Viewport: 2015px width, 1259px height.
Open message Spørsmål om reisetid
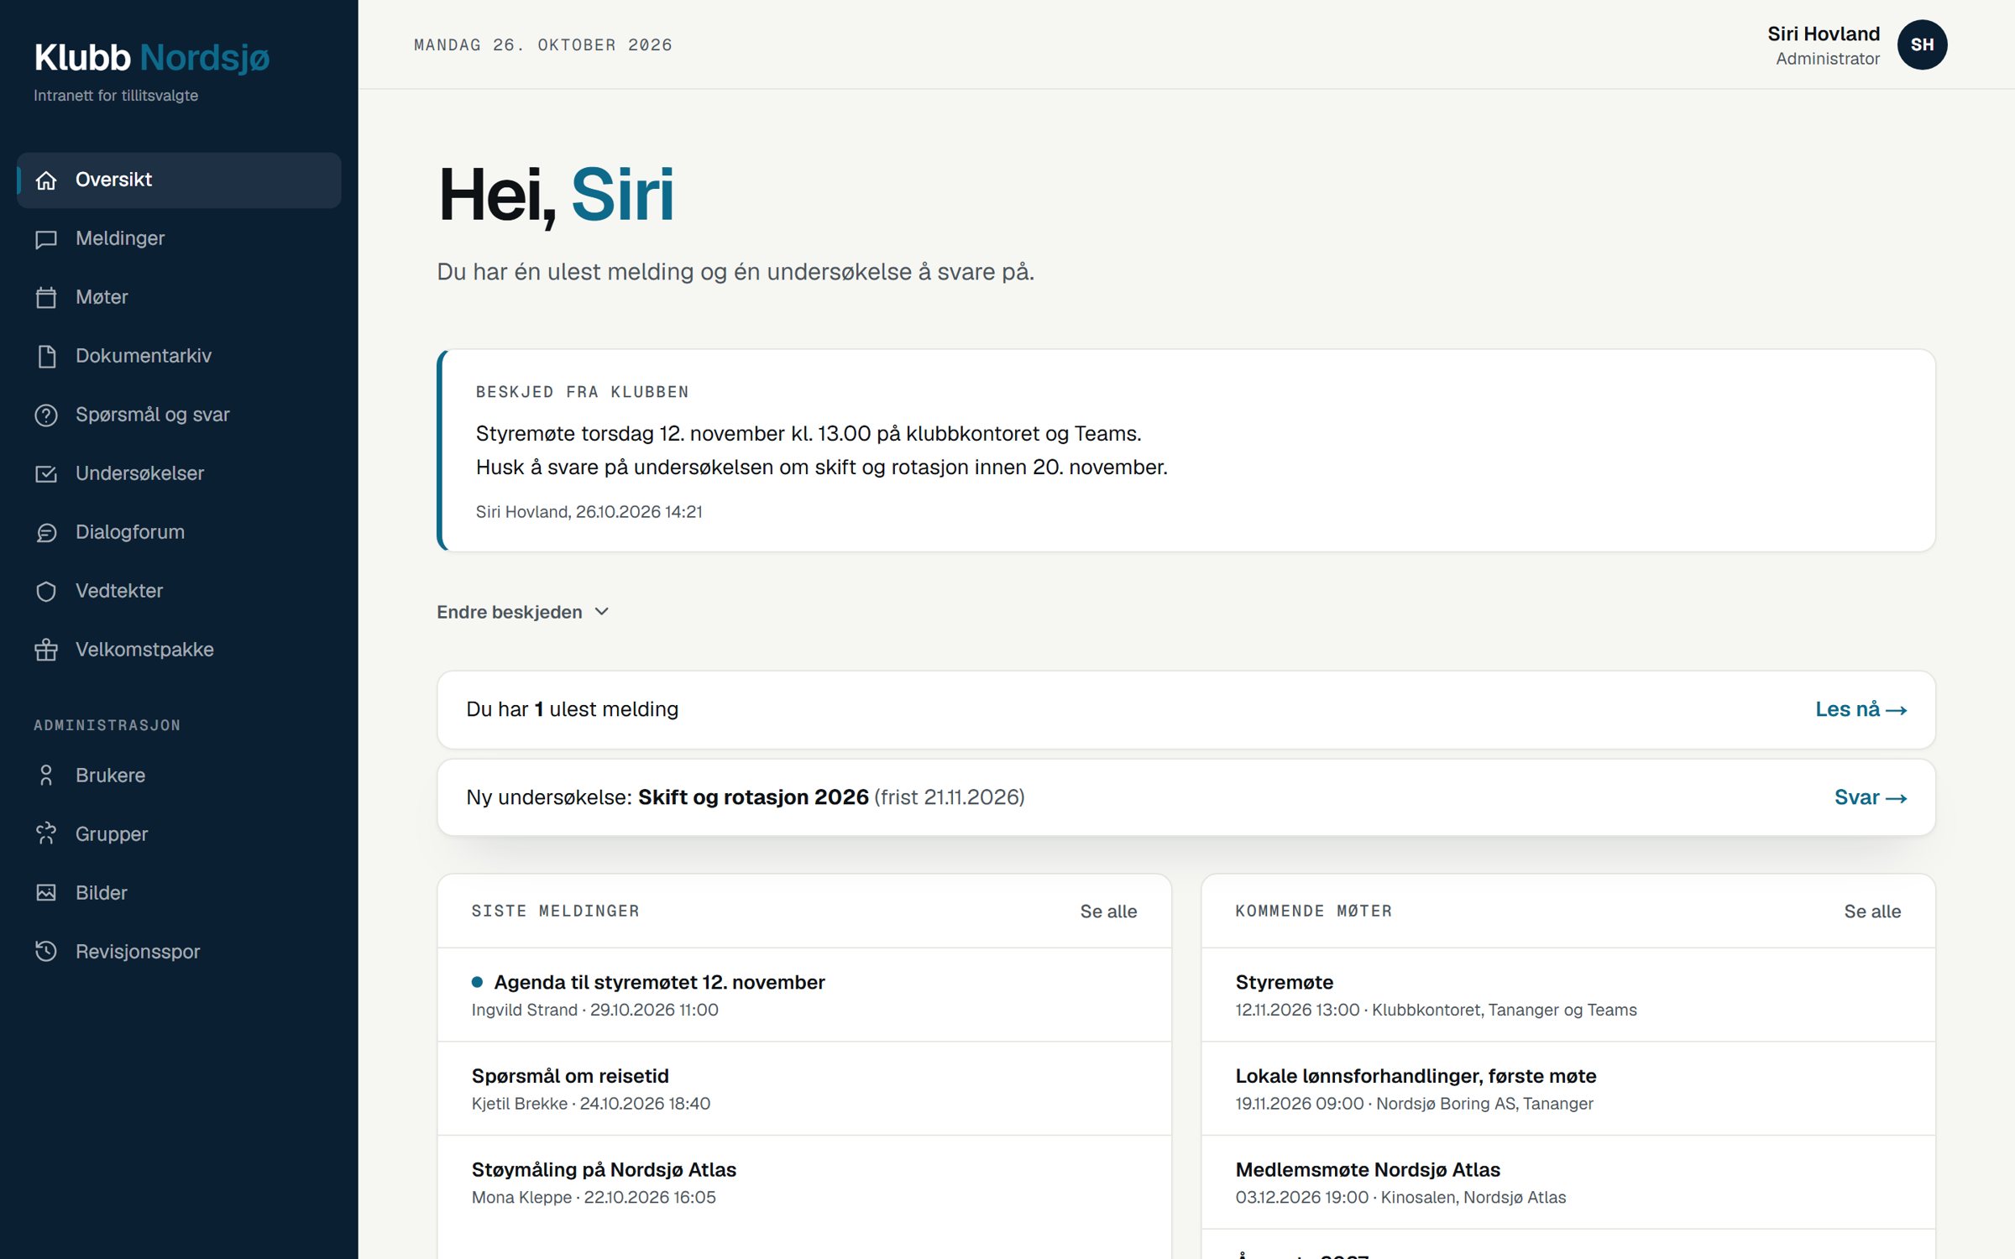pos(803,1089)
